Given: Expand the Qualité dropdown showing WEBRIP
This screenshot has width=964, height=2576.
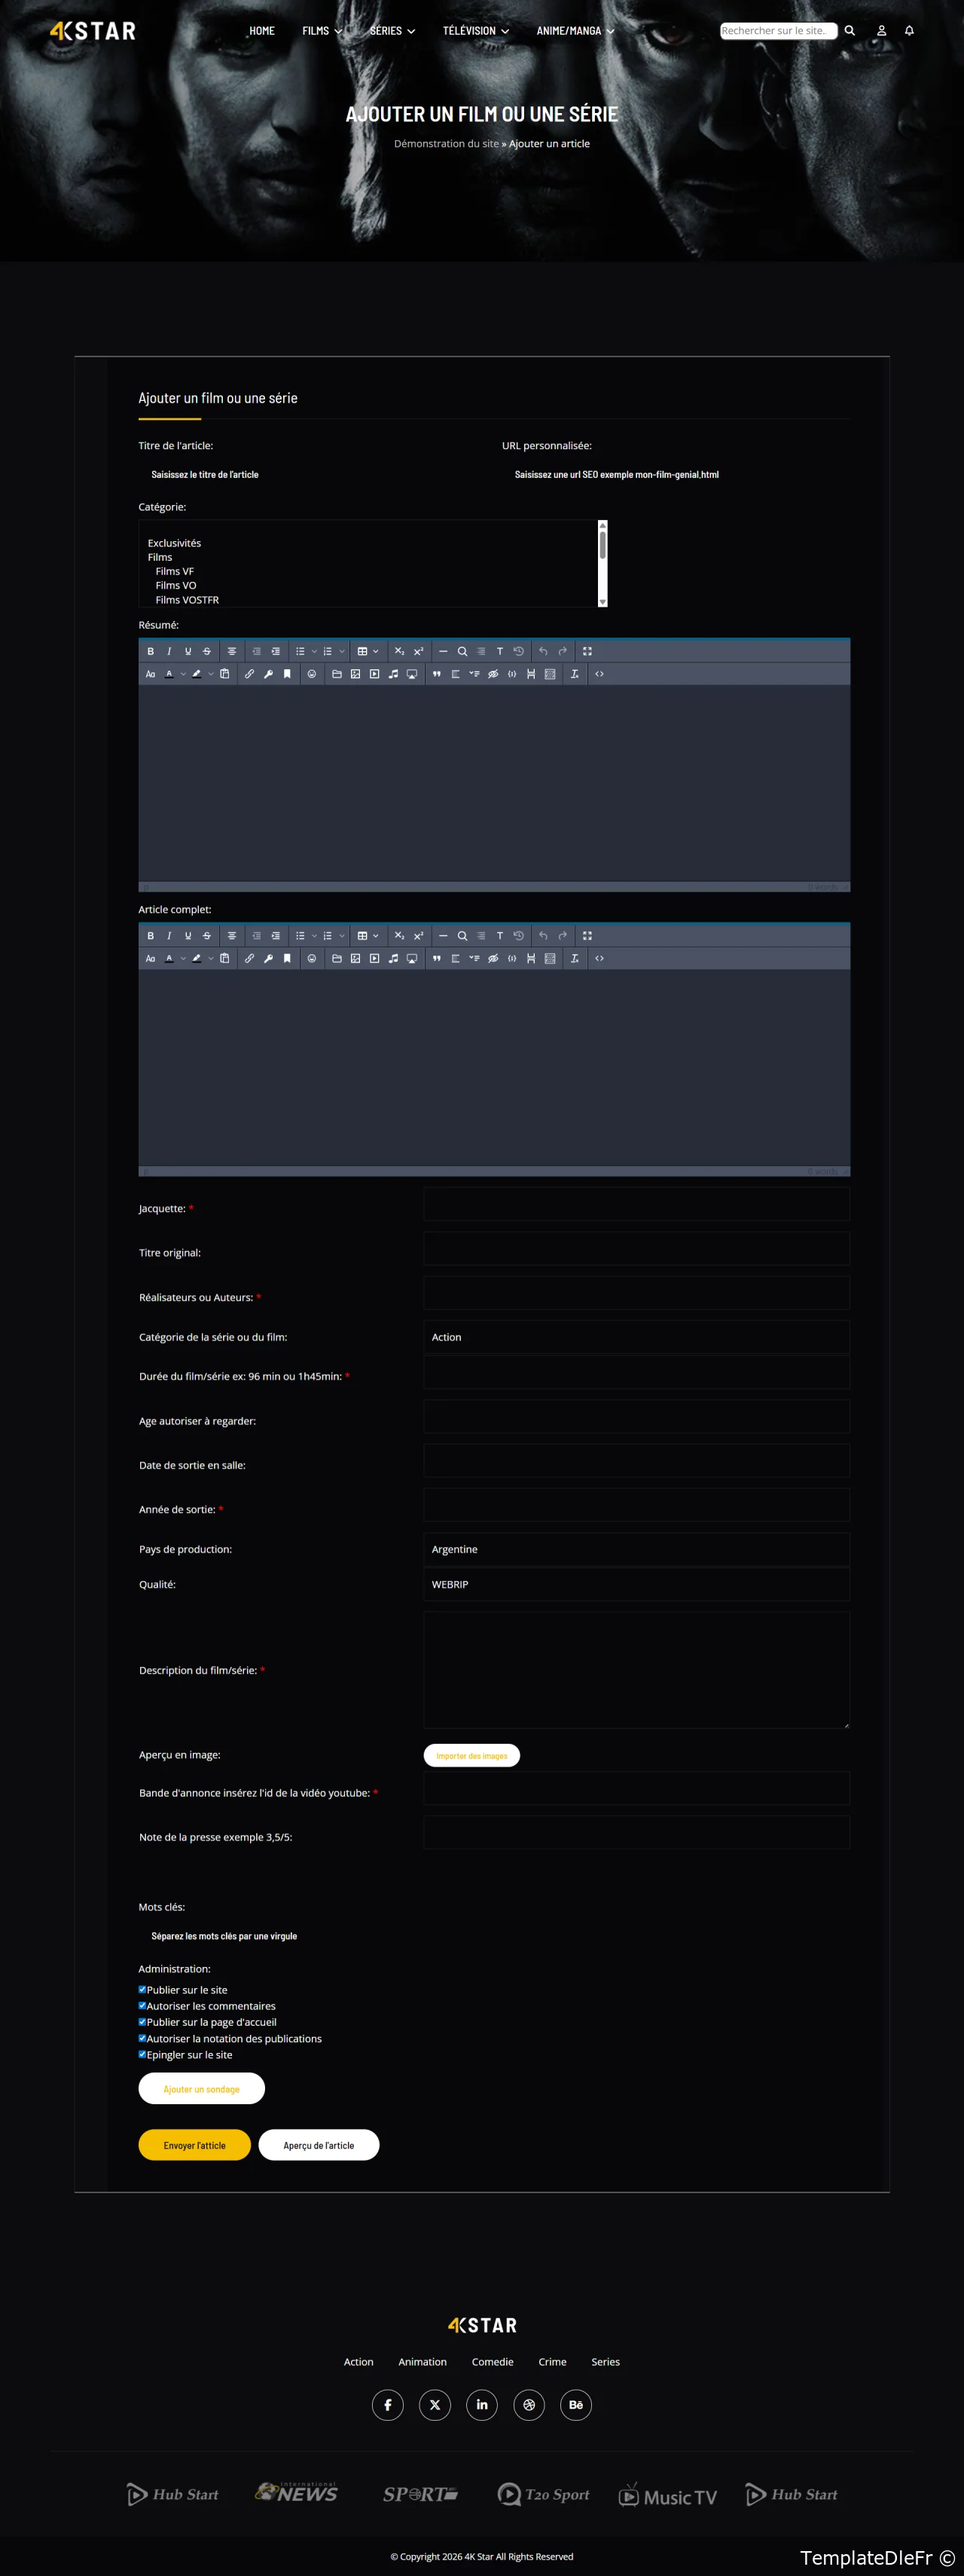Looking at the screenshot, I should click(x=636, y=1584).
